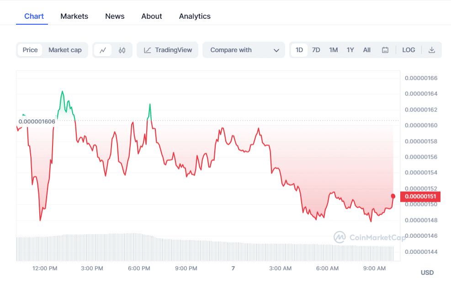Expand the Compare with dropdown
This screenshot has height=284, width=451.
244,50
